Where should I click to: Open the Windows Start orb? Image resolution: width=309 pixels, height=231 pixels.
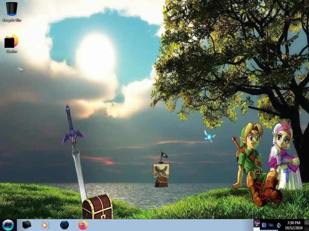tap(8, 225)
